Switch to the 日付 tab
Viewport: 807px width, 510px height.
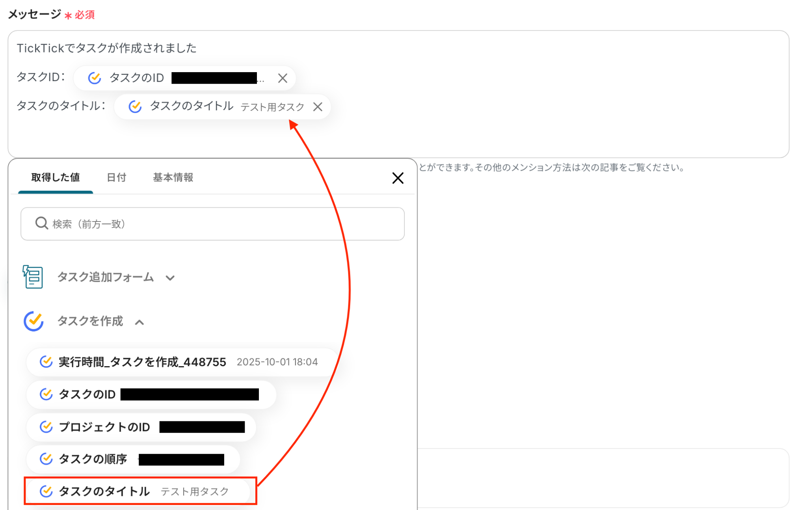(116, 178)
